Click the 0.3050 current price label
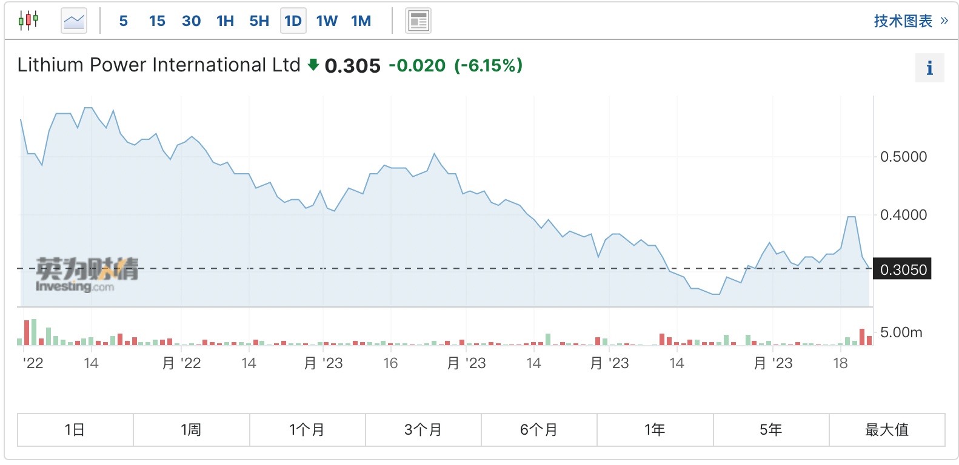The width and height of the screenshot is (959, 465). point(903,269)
